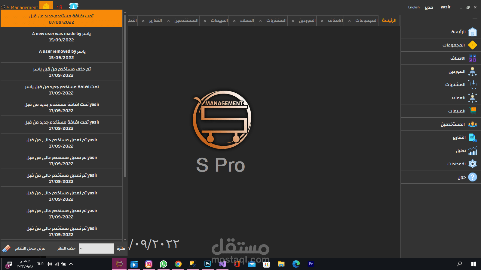Switch to the التقارير tab
Image resolution: width=481 pixels, height=270 pixels.
[156, 20]
